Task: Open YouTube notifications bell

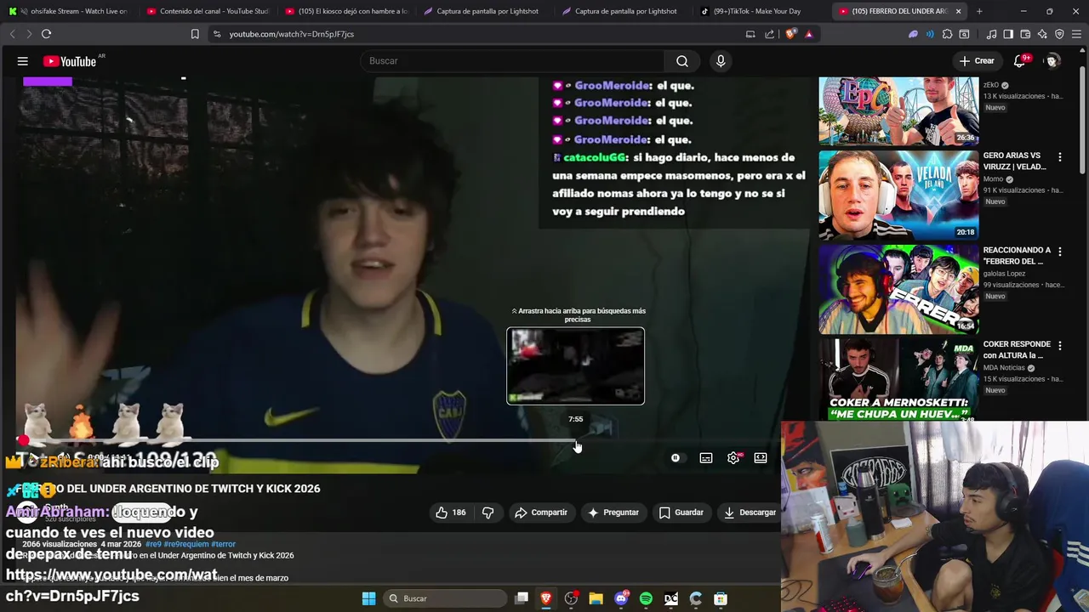Action: pyautogui.click(x=1019, y=61)
